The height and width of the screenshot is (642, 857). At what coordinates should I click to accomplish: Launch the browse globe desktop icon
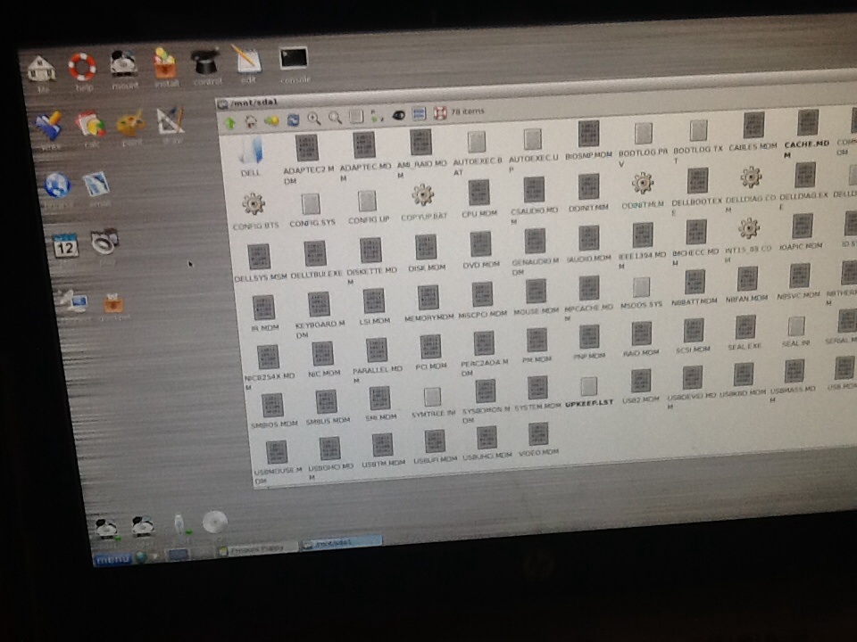58,185
